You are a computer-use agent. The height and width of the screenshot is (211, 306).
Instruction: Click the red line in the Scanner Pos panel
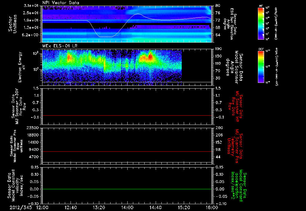[x=127, y=151]
